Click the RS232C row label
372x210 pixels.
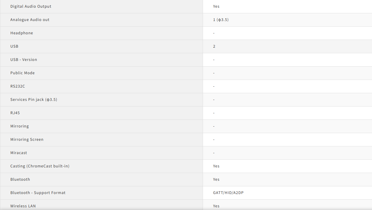tap(18, 86)
